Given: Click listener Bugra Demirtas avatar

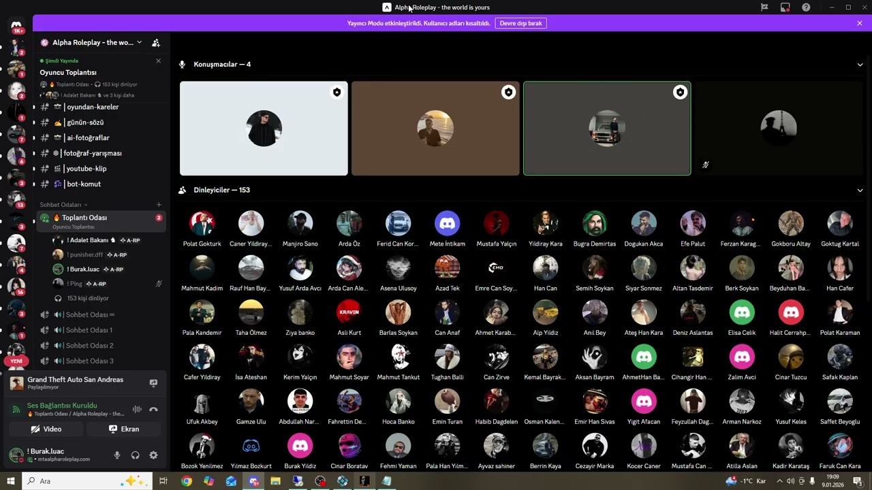Looking at the screenshot, I should tap(594, 223).
